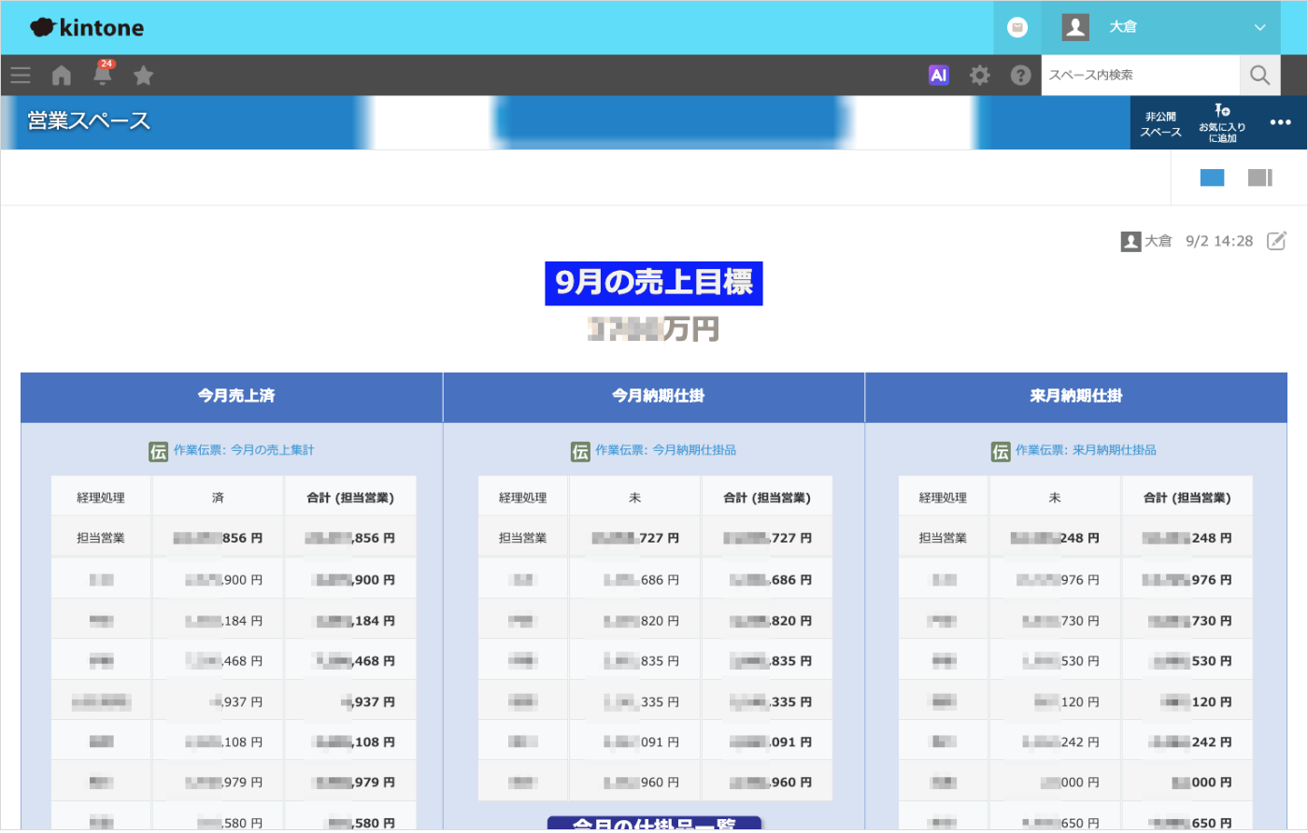This screenshot has width=1308, height=833.
Task: Click the search magnifier button
Action: click(1259, 76)
